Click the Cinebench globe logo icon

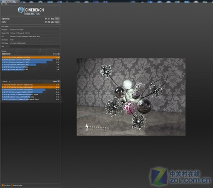click(21, 10)
